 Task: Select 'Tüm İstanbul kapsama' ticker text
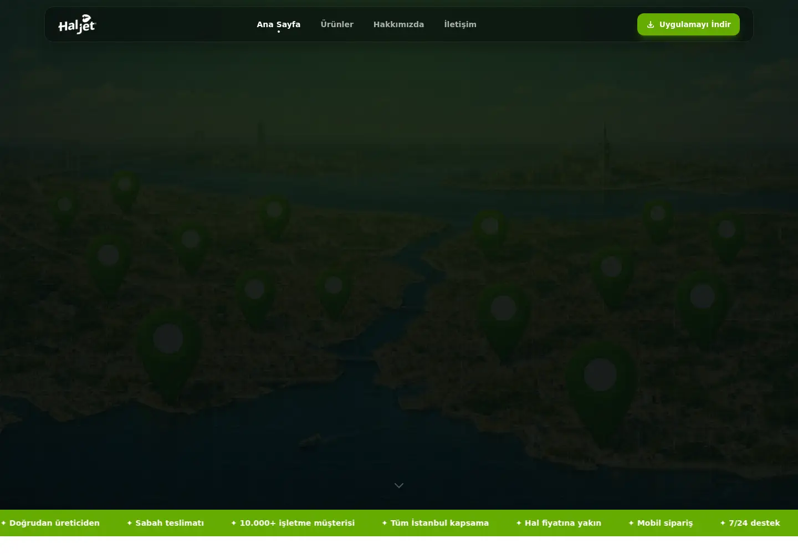439,523
